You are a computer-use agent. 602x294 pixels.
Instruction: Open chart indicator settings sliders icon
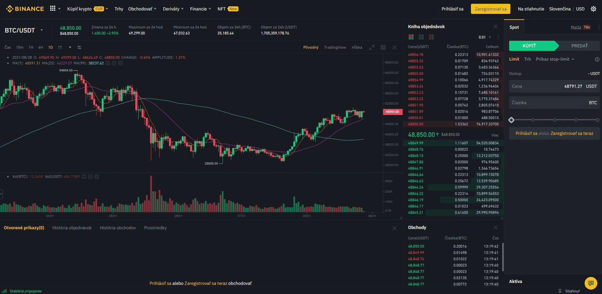coord(79,47)
